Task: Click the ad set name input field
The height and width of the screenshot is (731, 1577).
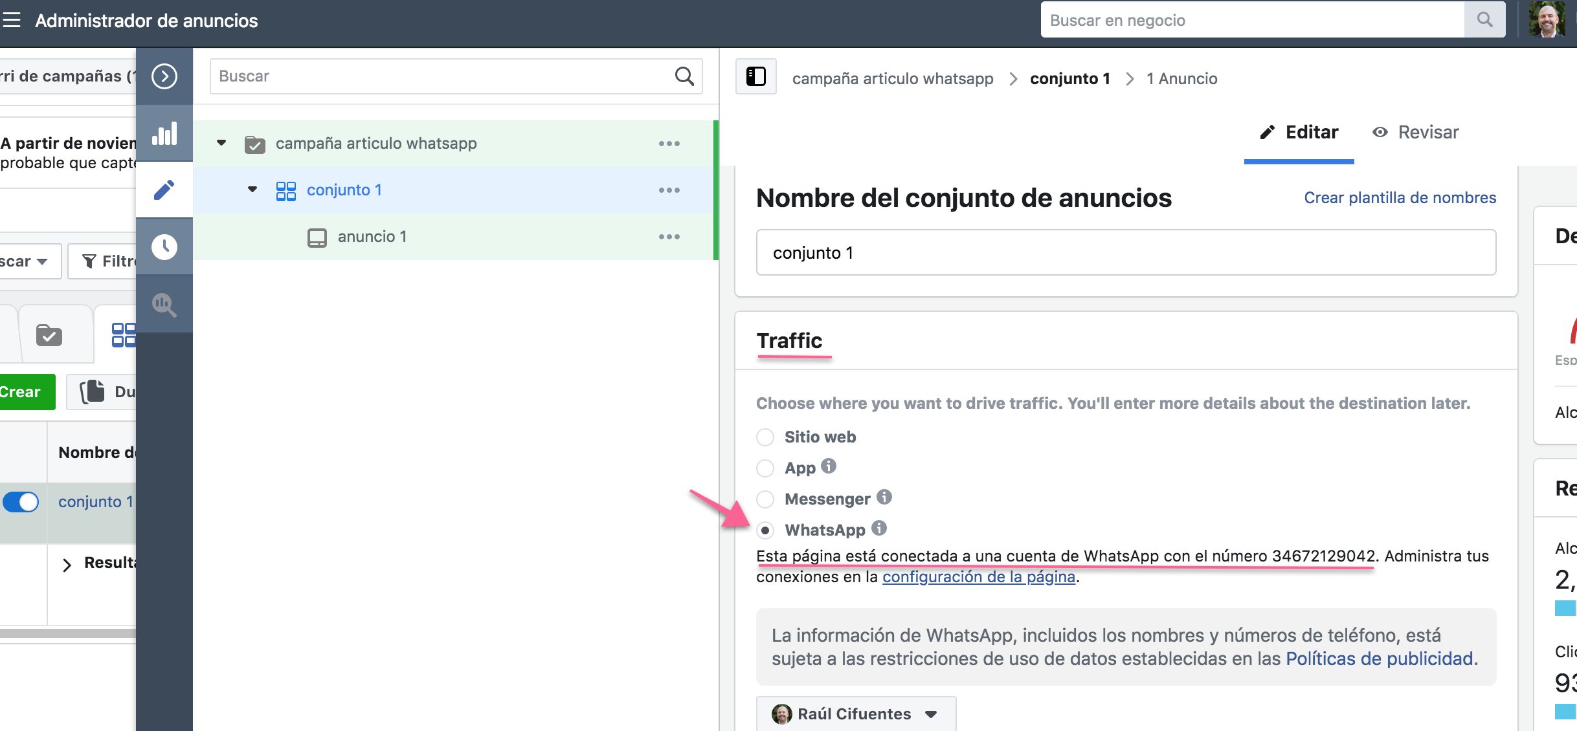Action: 1126,252
